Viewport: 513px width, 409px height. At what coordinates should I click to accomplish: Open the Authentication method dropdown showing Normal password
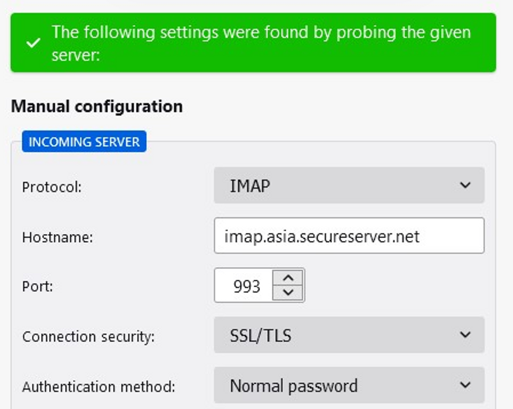pos(349,386)
